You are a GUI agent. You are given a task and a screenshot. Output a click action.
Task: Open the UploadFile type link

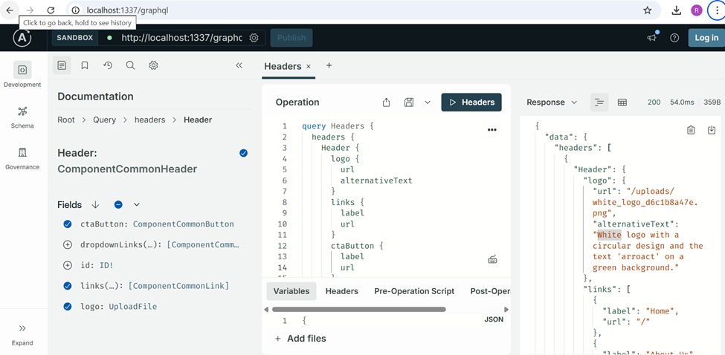(132, 307)
